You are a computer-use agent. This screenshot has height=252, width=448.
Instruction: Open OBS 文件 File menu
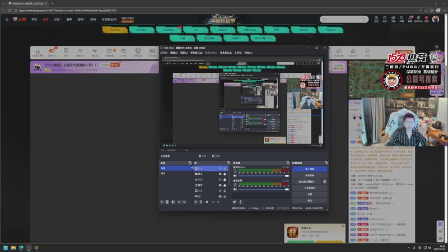click(x=164, y=53)
